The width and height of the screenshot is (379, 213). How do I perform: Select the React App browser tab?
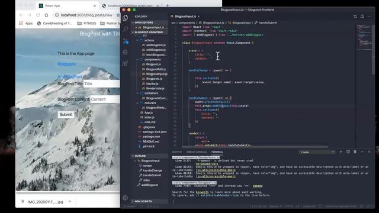point(67,5)
